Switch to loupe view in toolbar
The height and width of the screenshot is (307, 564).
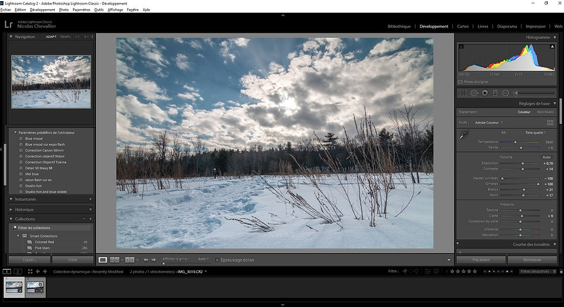pos(103,259)
